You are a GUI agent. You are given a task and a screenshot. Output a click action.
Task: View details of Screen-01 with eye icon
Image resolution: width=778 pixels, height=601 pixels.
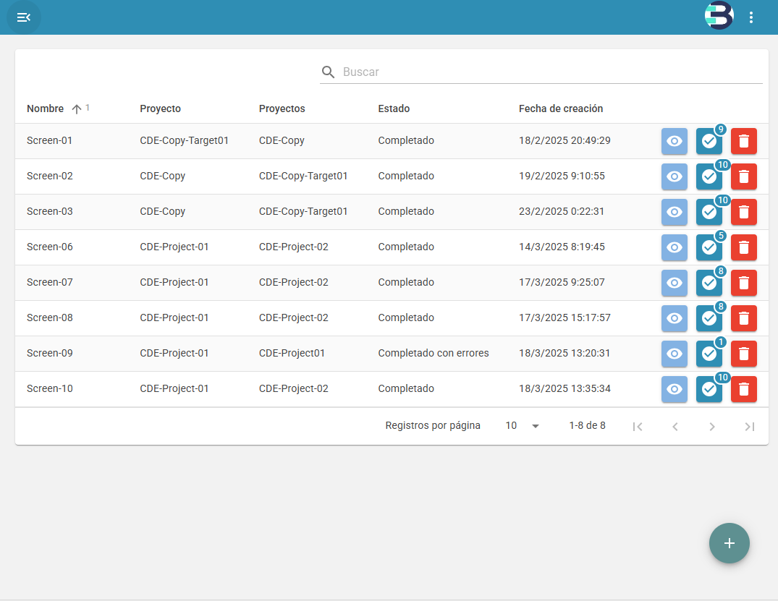675,141
